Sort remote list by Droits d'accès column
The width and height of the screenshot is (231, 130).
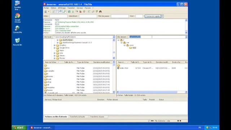point(177,62)
